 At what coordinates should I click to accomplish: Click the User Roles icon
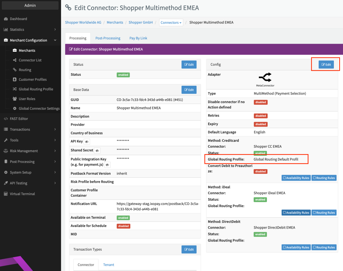click(x=15, y=99)
